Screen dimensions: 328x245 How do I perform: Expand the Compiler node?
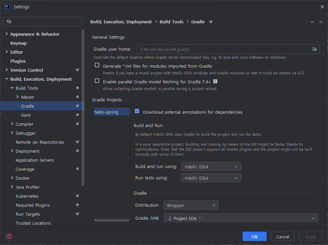[12, 124]
